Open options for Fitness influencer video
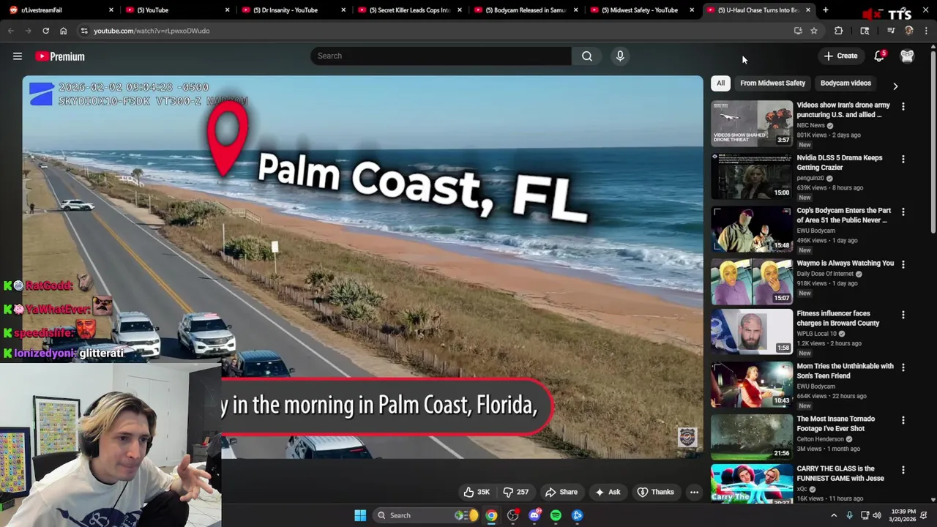 [x=903, y=315]
